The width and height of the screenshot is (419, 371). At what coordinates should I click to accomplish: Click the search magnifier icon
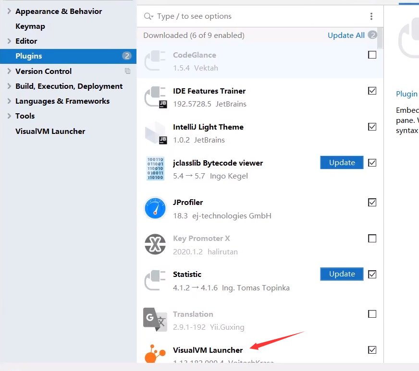148,16
